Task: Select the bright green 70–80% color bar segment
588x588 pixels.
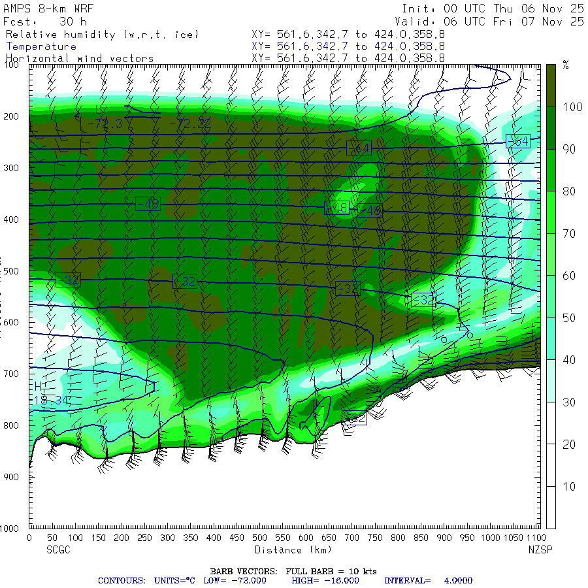Action: [551, 212]
